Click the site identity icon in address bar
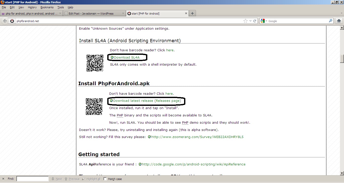This screenshot has width=344, height=183. (12, 21)
